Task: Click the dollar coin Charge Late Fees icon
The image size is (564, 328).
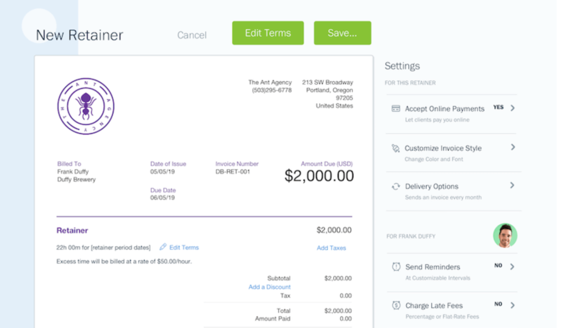Action: pos(396,305)
